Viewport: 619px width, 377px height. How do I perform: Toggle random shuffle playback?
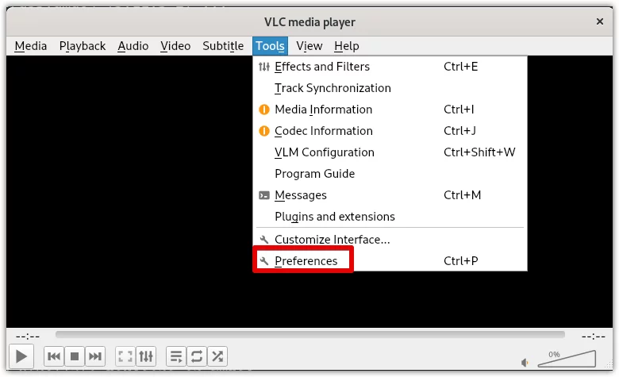(217, 356)
